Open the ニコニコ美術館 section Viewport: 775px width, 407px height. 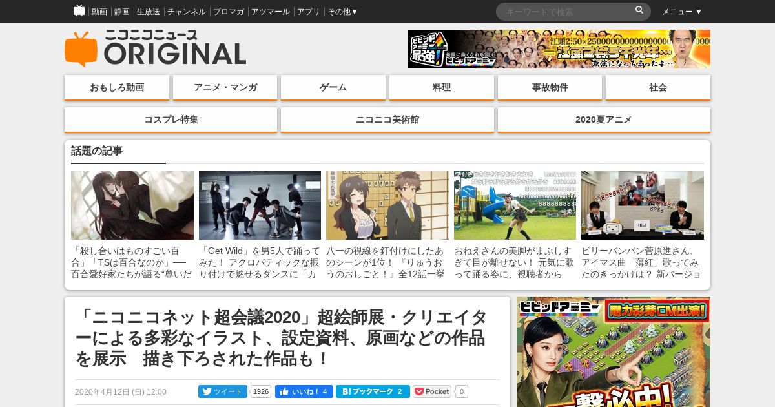pyautogui.click(x=387, y=120)
